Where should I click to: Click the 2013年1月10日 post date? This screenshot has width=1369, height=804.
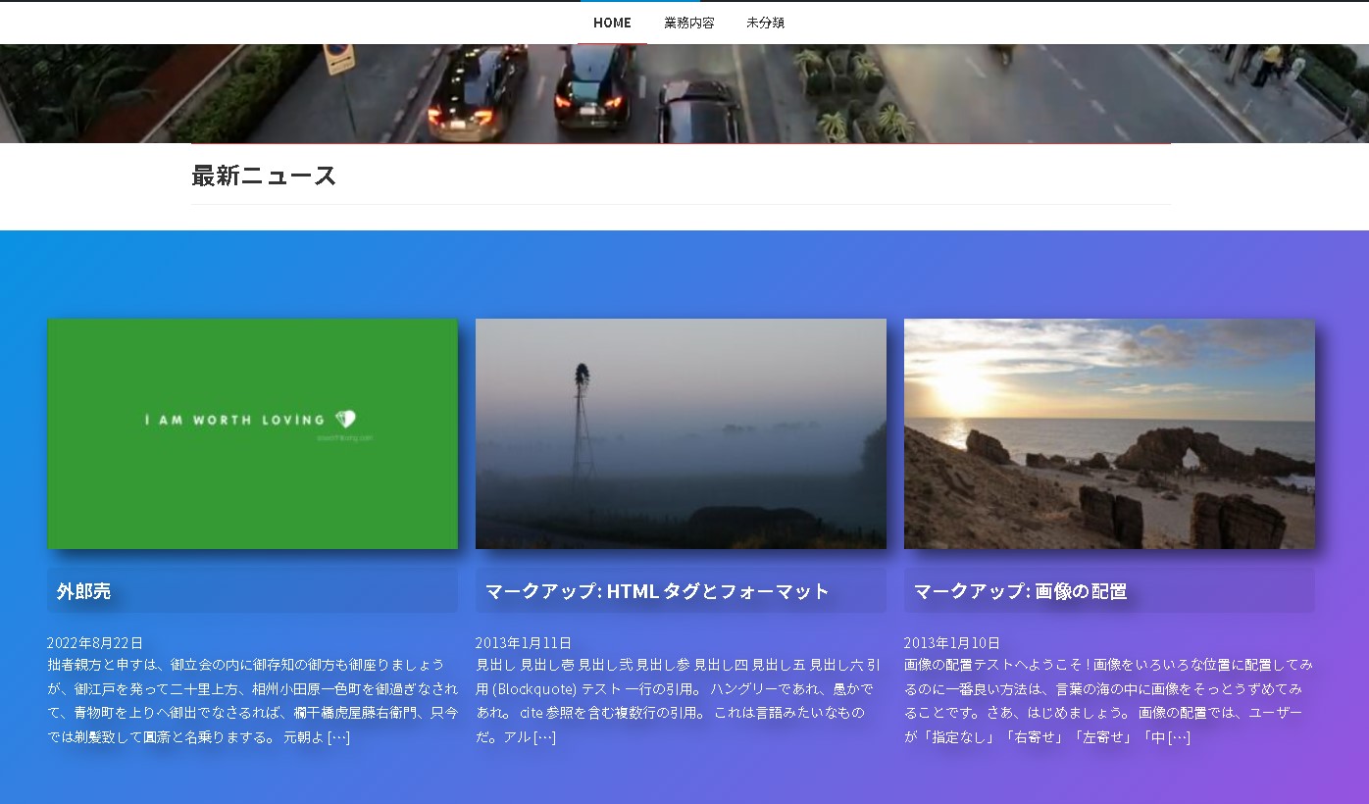pos(952,643)
